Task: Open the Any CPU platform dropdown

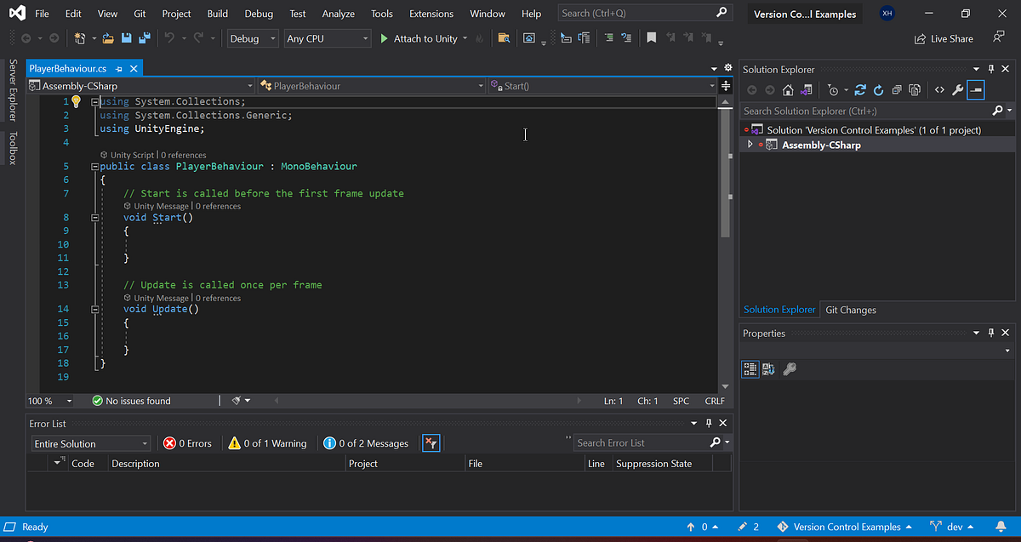Action: pos(328,38)
